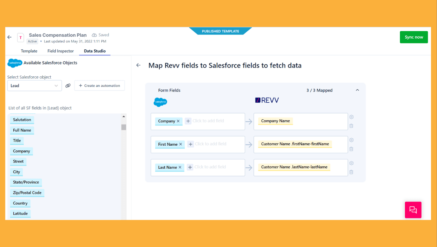This screenshot has width=437, height=247.
Task: Click plus icon in Last Name row
Action: 190,167
